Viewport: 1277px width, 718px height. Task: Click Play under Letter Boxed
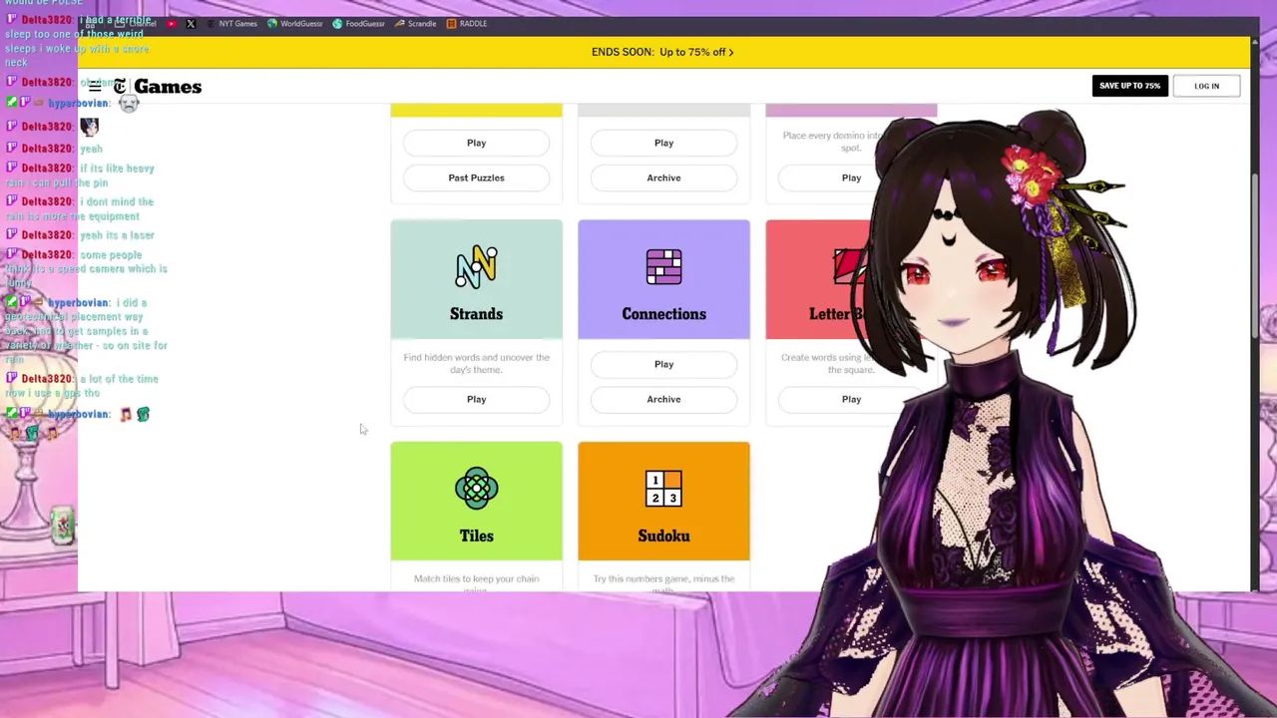(x=851, y=399)
